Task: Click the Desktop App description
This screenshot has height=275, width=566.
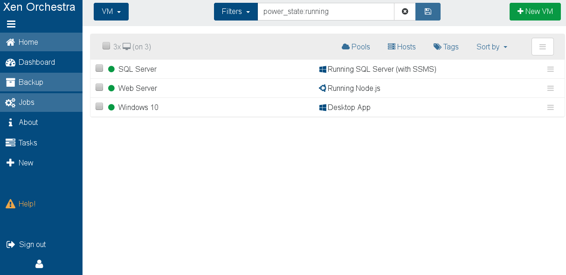Action: [x=349, y=107]
